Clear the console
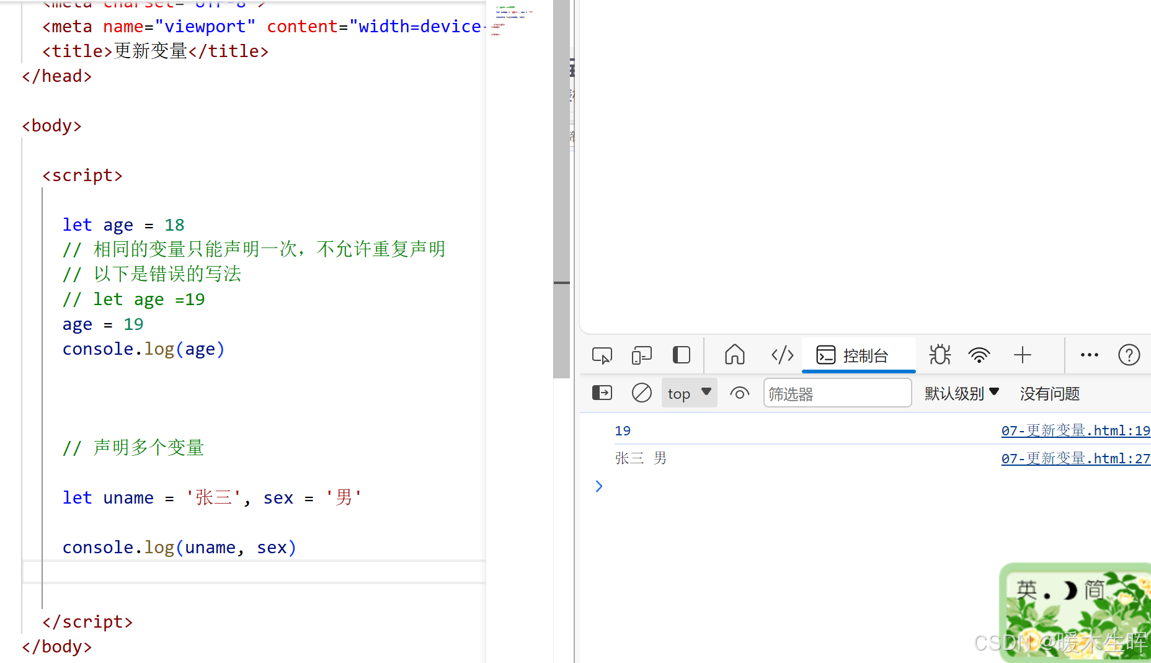Viewport: 1151px width, 663px height. point(641,393)
